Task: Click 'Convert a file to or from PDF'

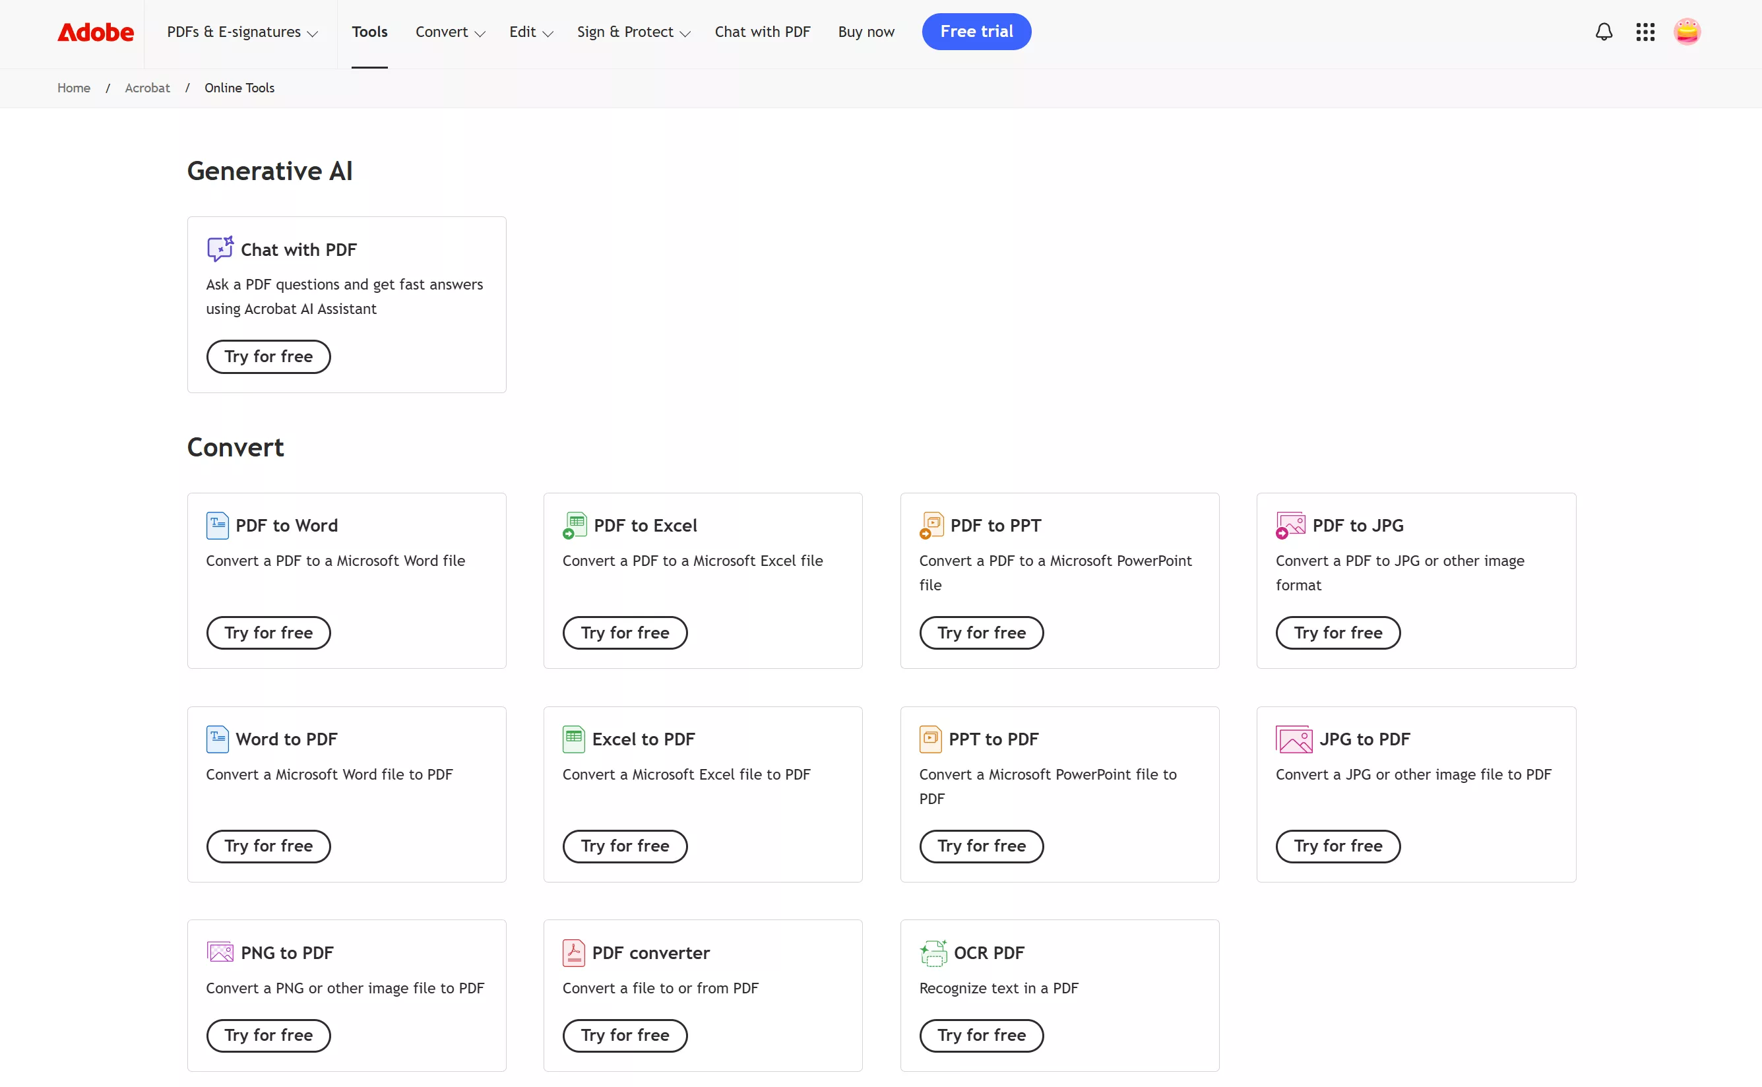Action: pyautogui.click(x=660, y=988)
